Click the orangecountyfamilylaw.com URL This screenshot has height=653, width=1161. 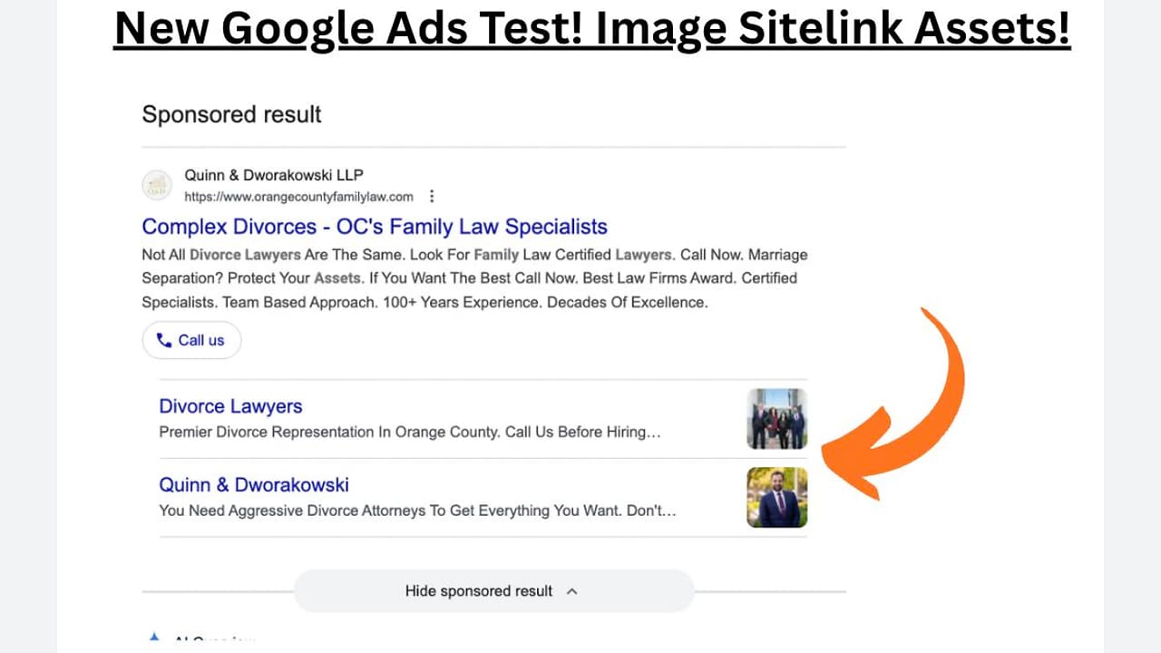pyautogui.click(x=298, y=197)
